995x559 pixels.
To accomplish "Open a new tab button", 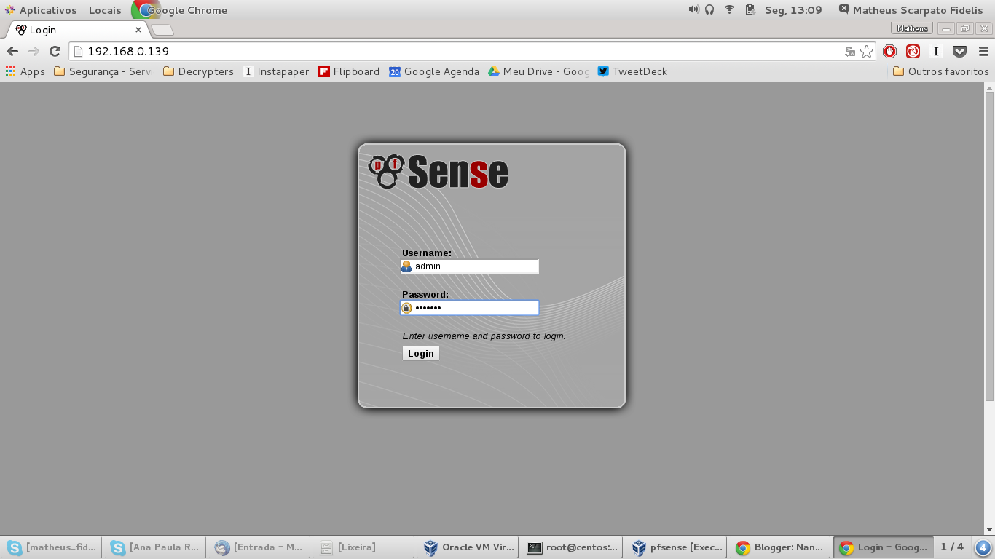I will tap(162, 30).
